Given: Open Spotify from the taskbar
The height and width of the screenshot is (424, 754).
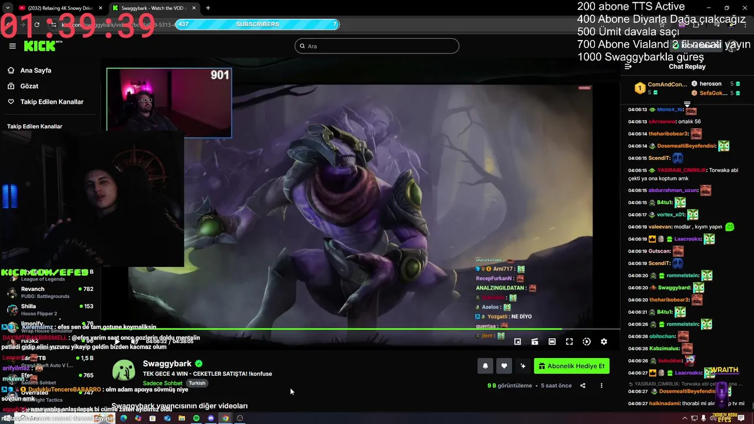Looking at the screenshot, I should click(196, 418).
